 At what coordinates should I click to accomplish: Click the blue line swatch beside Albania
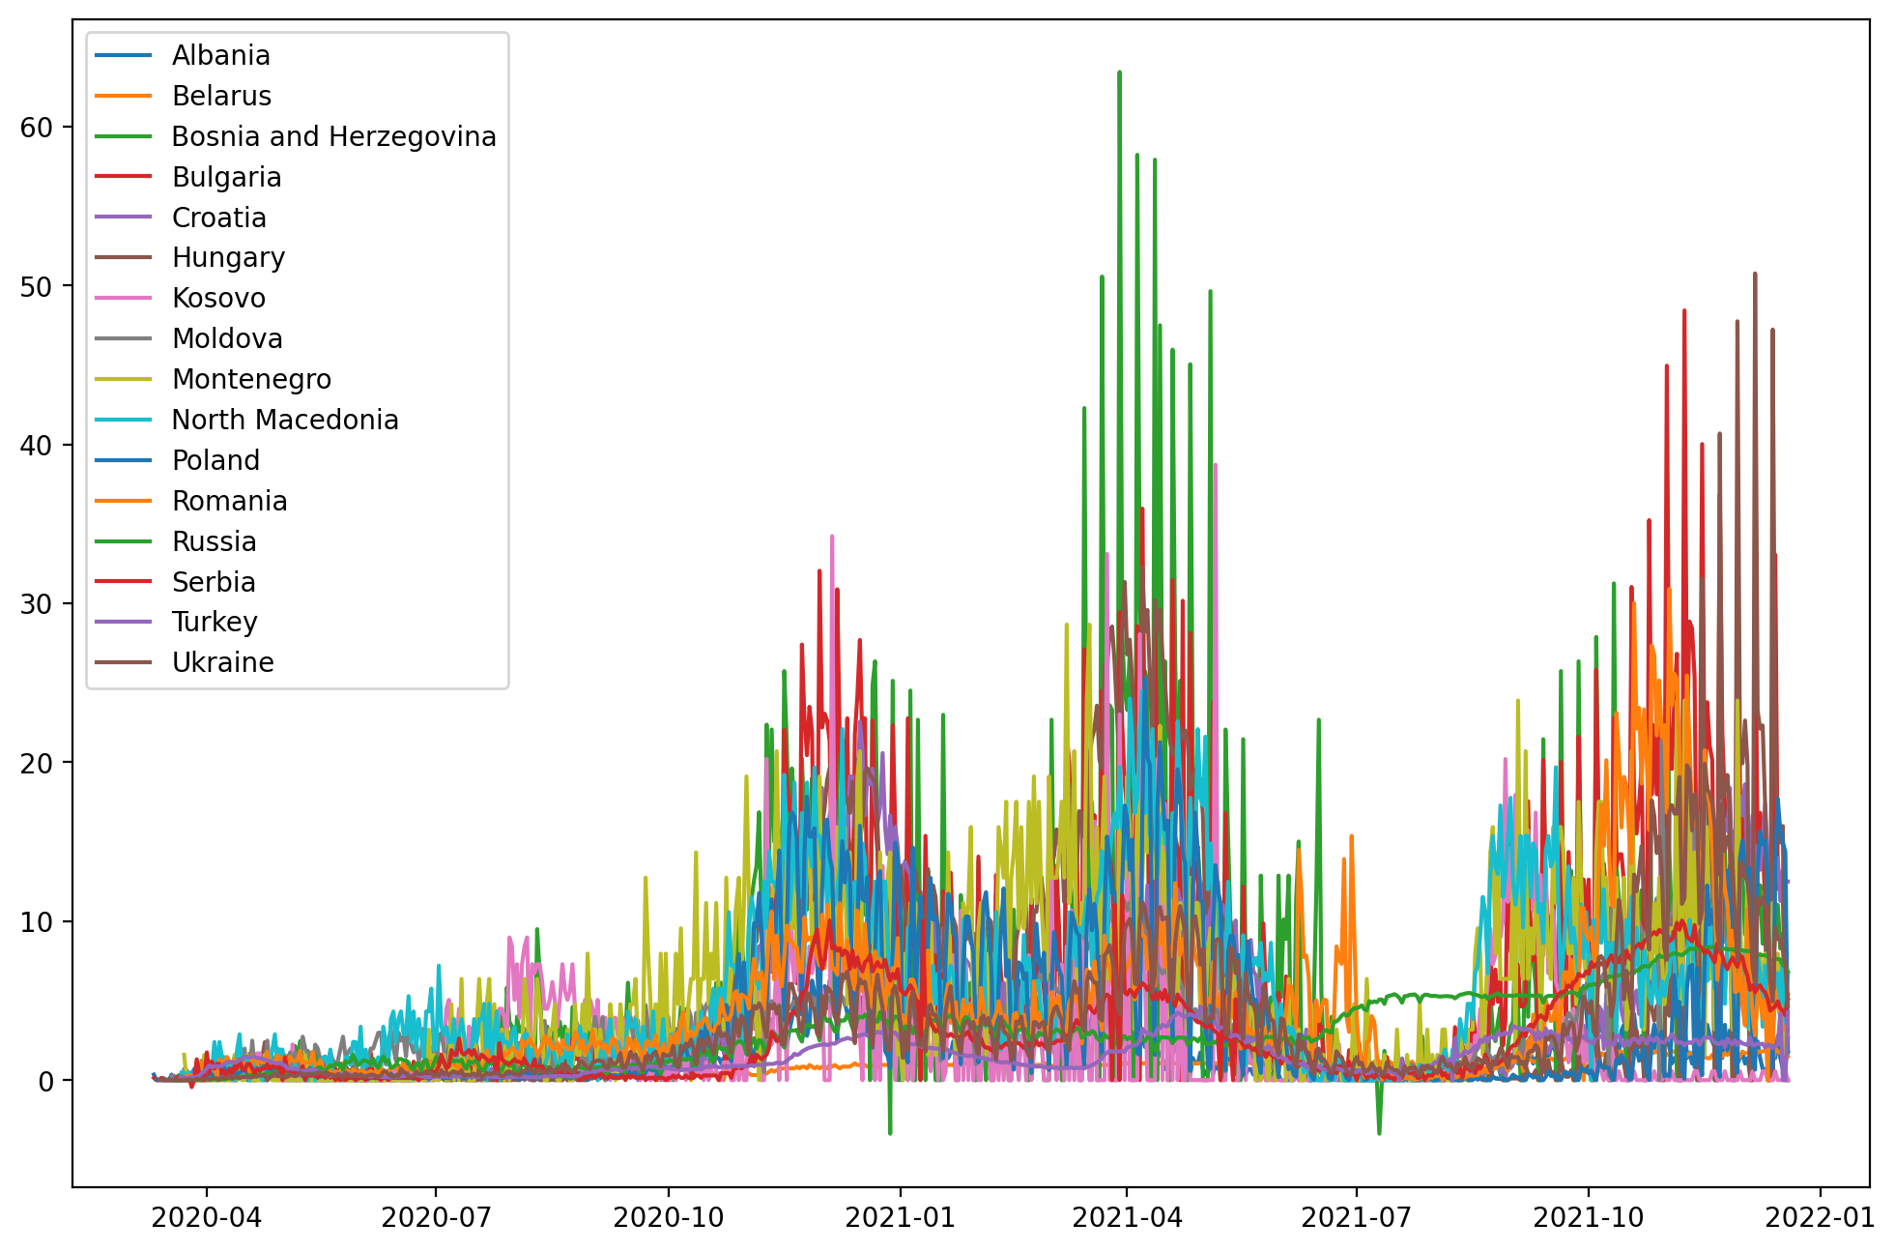click(124, 55)
